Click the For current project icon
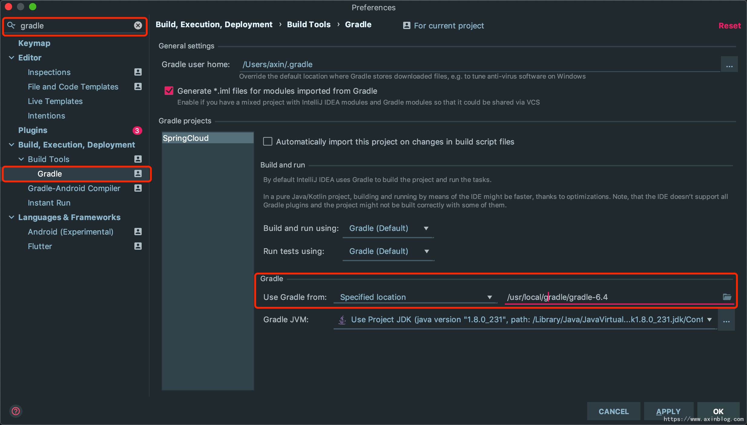Viewport: 747px width, 425px height. tap(407, 25)
